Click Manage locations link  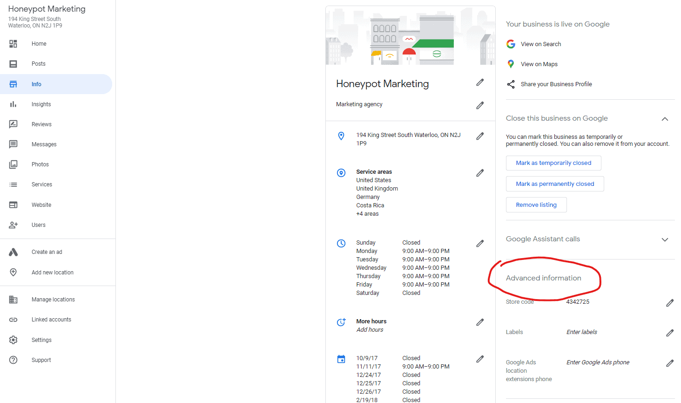[x=53, y=300]
